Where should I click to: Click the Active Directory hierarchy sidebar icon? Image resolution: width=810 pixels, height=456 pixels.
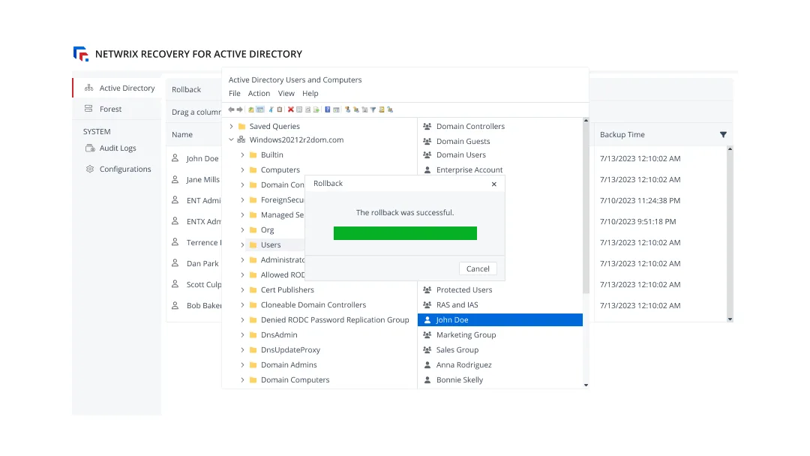click(x=88, y=88)
